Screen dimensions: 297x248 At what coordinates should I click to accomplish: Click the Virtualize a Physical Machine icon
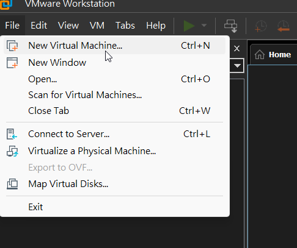point(12,151)
